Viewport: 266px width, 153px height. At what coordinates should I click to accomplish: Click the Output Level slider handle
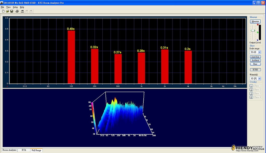[x=253, y=30]
